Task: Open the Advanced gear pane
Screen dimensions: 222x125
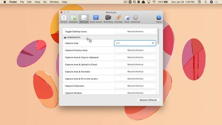Action: pos(135,19)
